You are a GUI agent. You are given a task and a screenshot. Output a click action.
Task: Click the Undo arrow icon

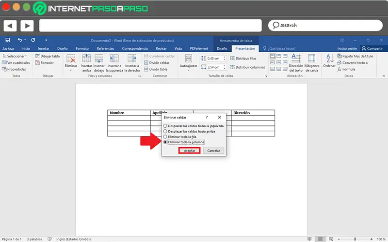click(x=19, y=40)
